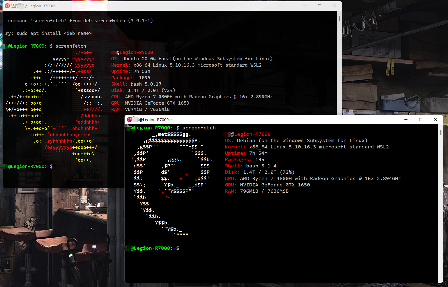Click 'Disk: 1.4T / 2.0T (72%)' in Ubuntu terminal
The image size is (448, 287).
click(x=143, y=90)
